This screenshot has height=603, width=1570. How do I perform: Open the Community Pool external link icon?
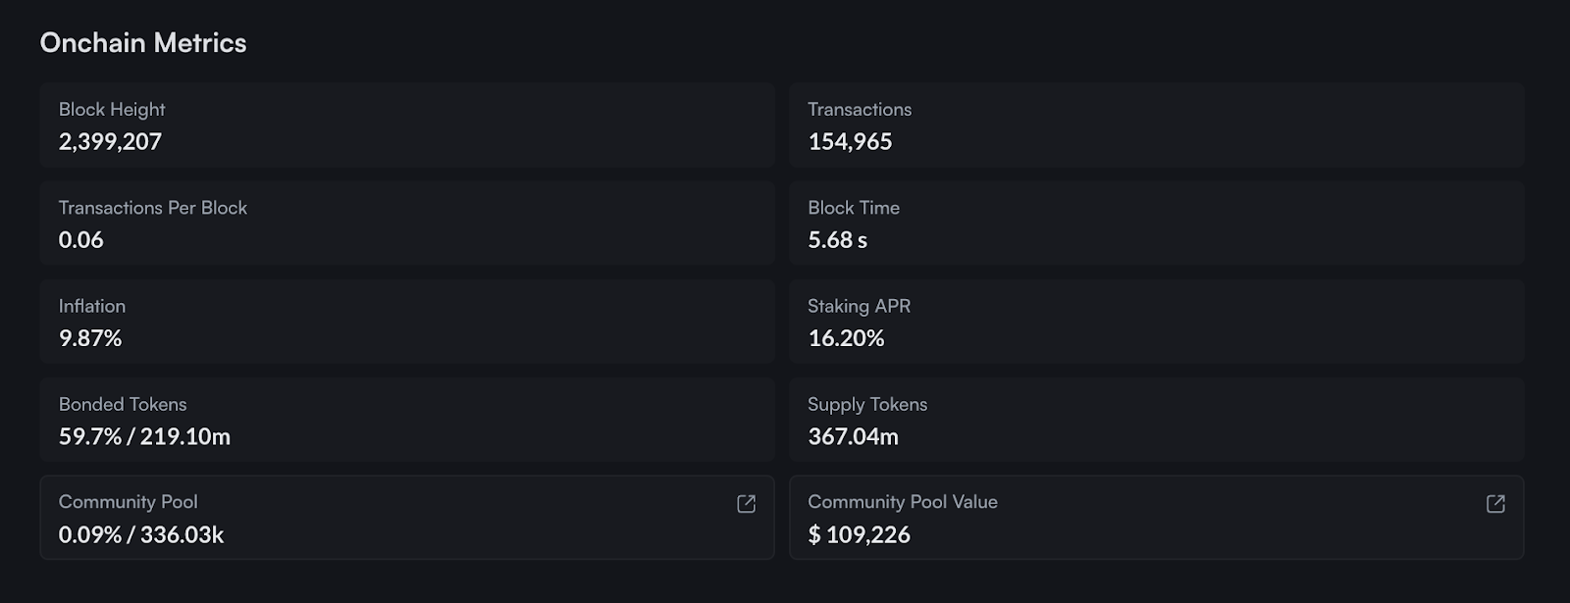pos(746,504)
